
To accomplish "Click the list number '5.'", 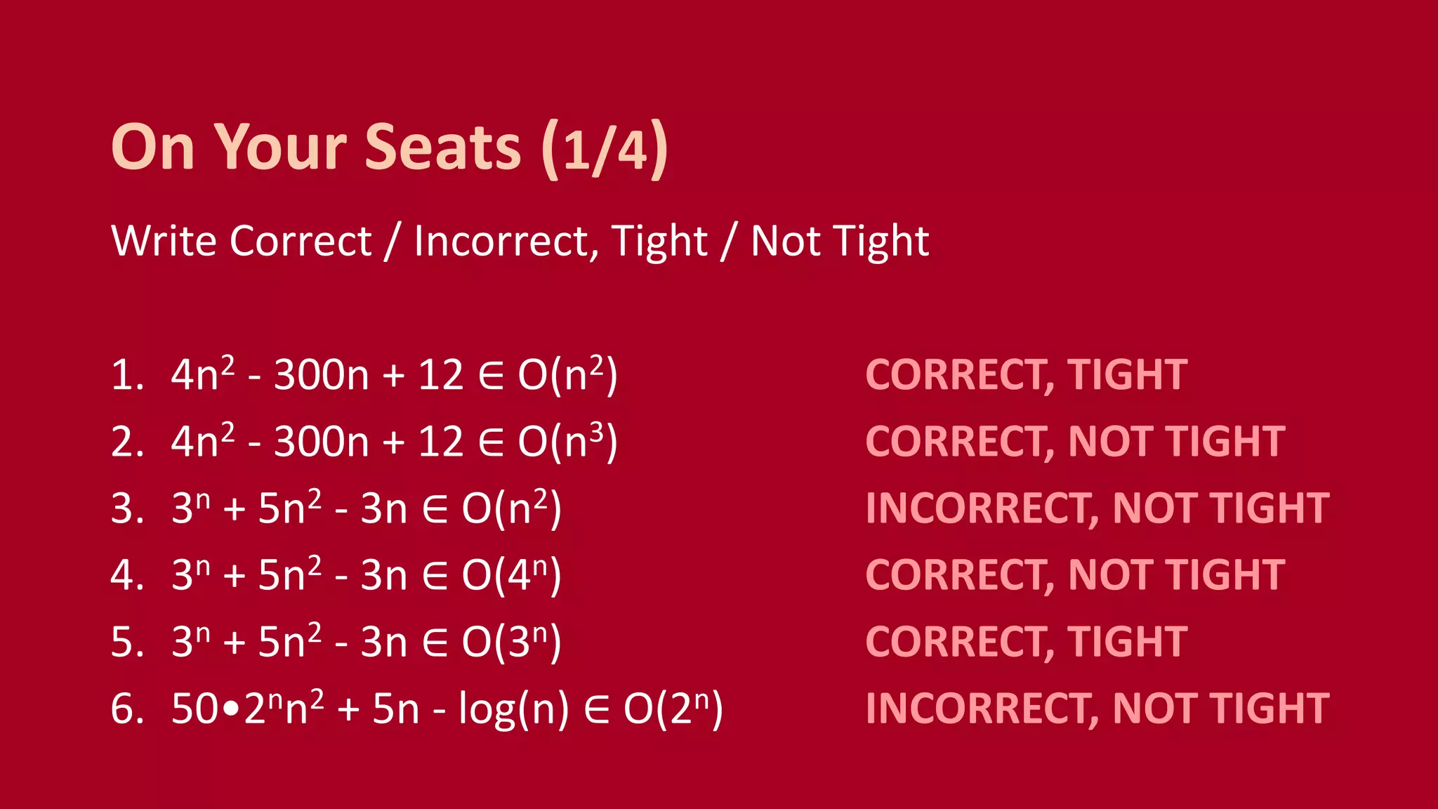I will [x=127, y=643].
